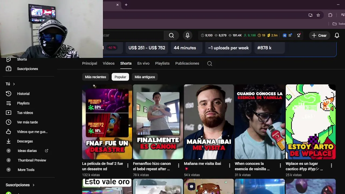
Task: Click the 9,100 vidIQ stat
Action: point(207,35)
